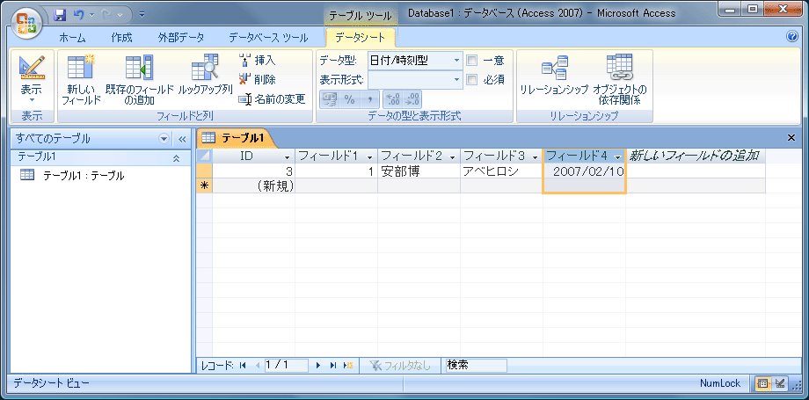809x400 pixels.
Task: Switch to Design view status bar icon
Action: click(780, 383)
